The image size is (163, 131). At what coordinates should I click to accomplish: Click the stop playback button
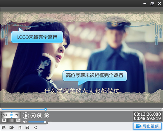[x=33, y=116]
